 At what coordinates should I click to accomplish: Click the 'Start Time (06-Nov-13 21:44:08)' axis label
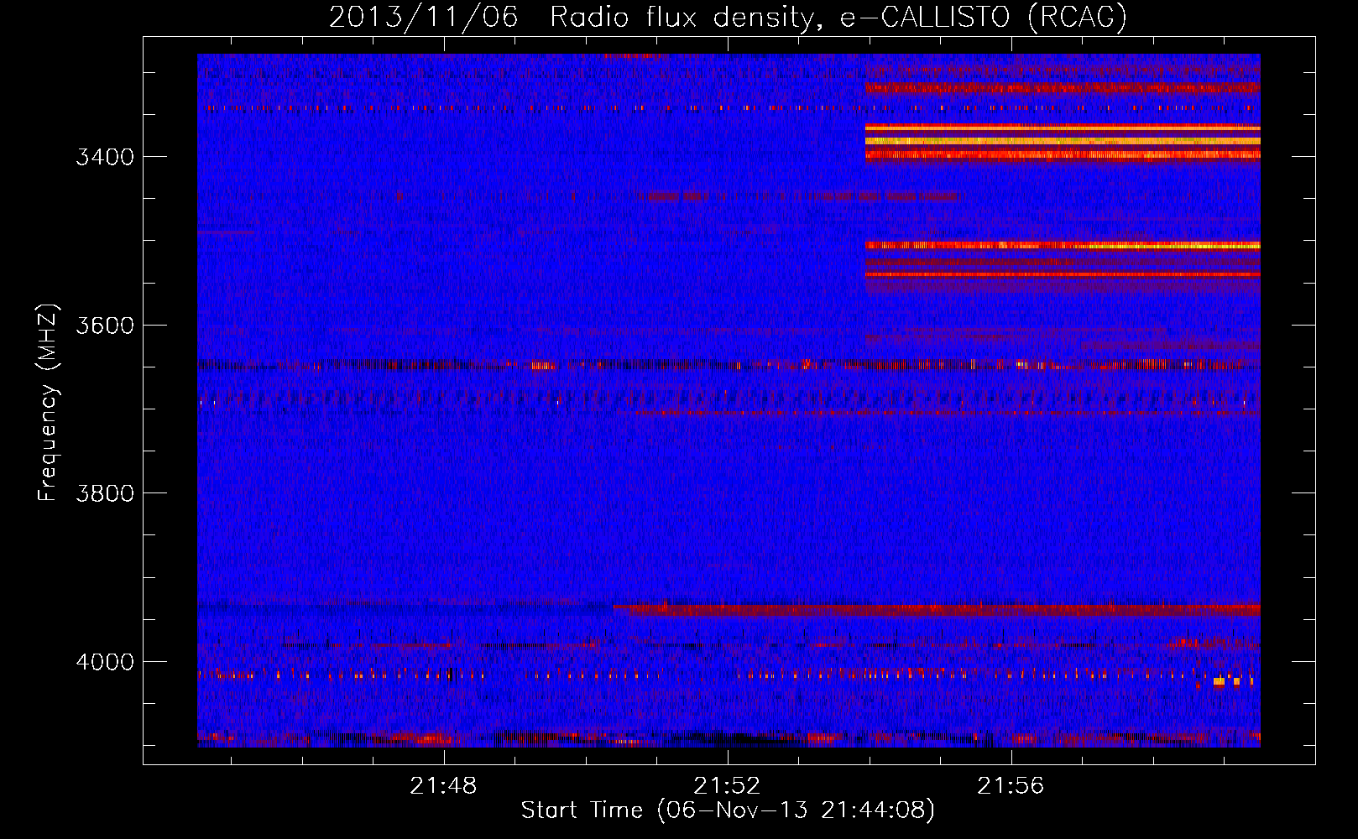click(x=728, y=810)
